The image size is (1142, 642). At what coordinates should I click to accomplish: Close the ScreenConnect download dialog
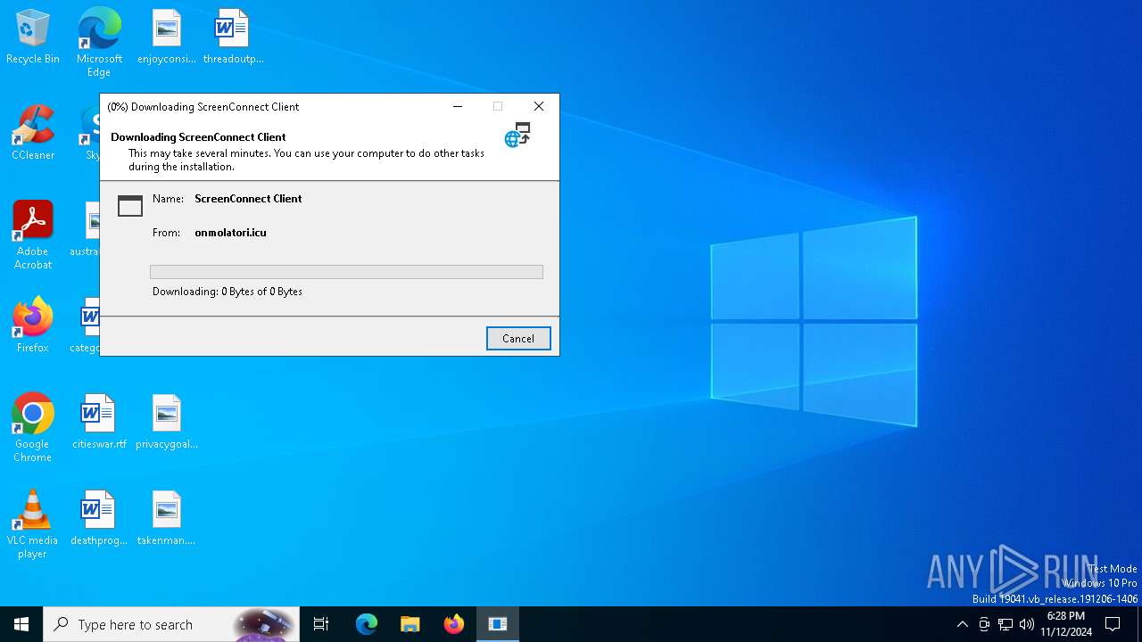(x=539, y=106)
